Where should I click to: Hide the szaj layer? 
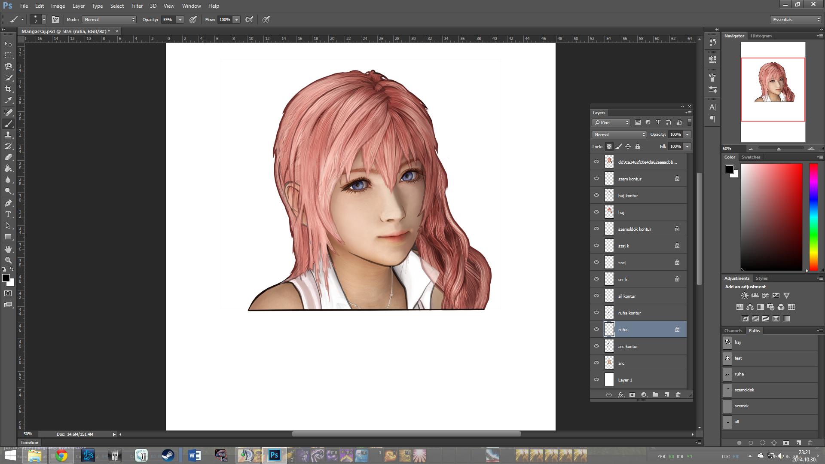pyautogui.click(x=596, y=262)
